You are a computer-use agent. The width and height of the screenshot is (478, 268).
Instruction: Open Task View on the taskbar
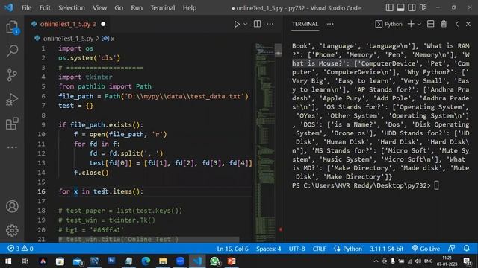click(25, 261)
